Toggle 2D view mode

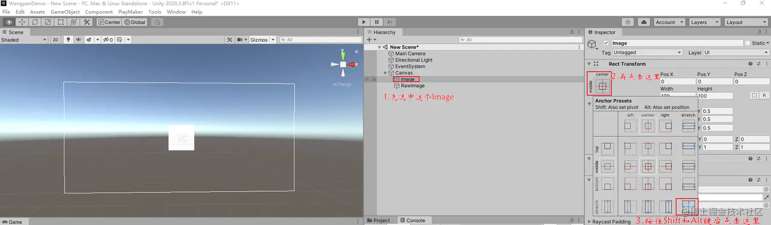click(x=56, y=40)
